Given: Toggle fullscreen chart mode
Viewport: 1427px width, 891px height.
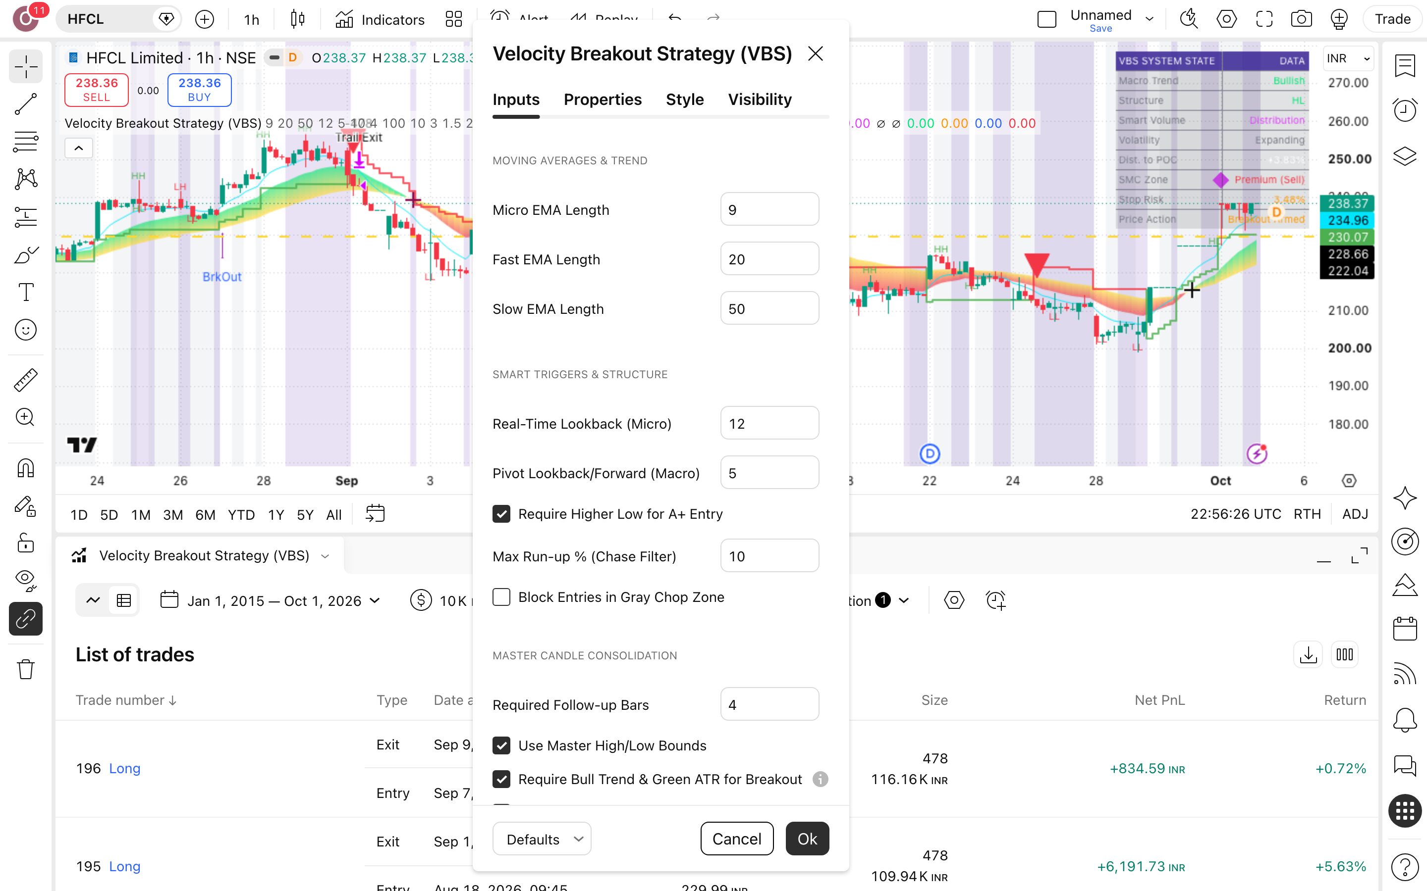Looking at the screenshot, I should [x=1263, y=19].
